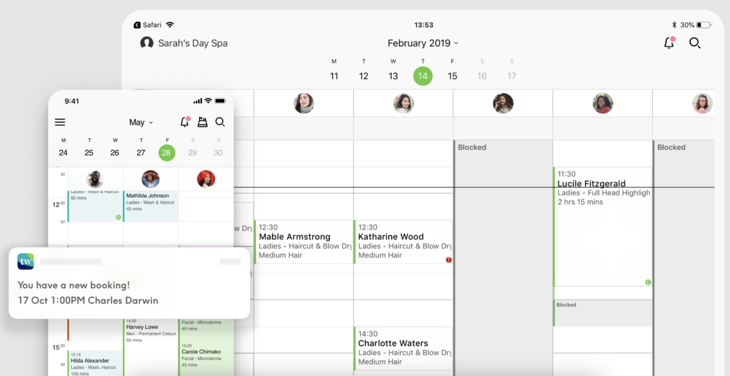Viewport: 730px width, 376px height.
Task: Tap the phone search magnifier icon
Action: pyautogui.click(x=220, y=122)
